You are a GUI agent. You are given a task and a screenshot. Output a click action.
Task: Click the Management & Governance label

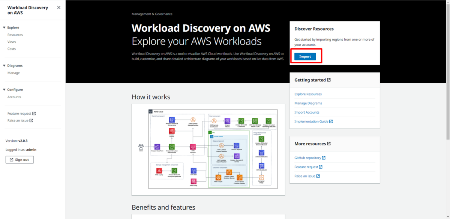click(x=152, y=14)
